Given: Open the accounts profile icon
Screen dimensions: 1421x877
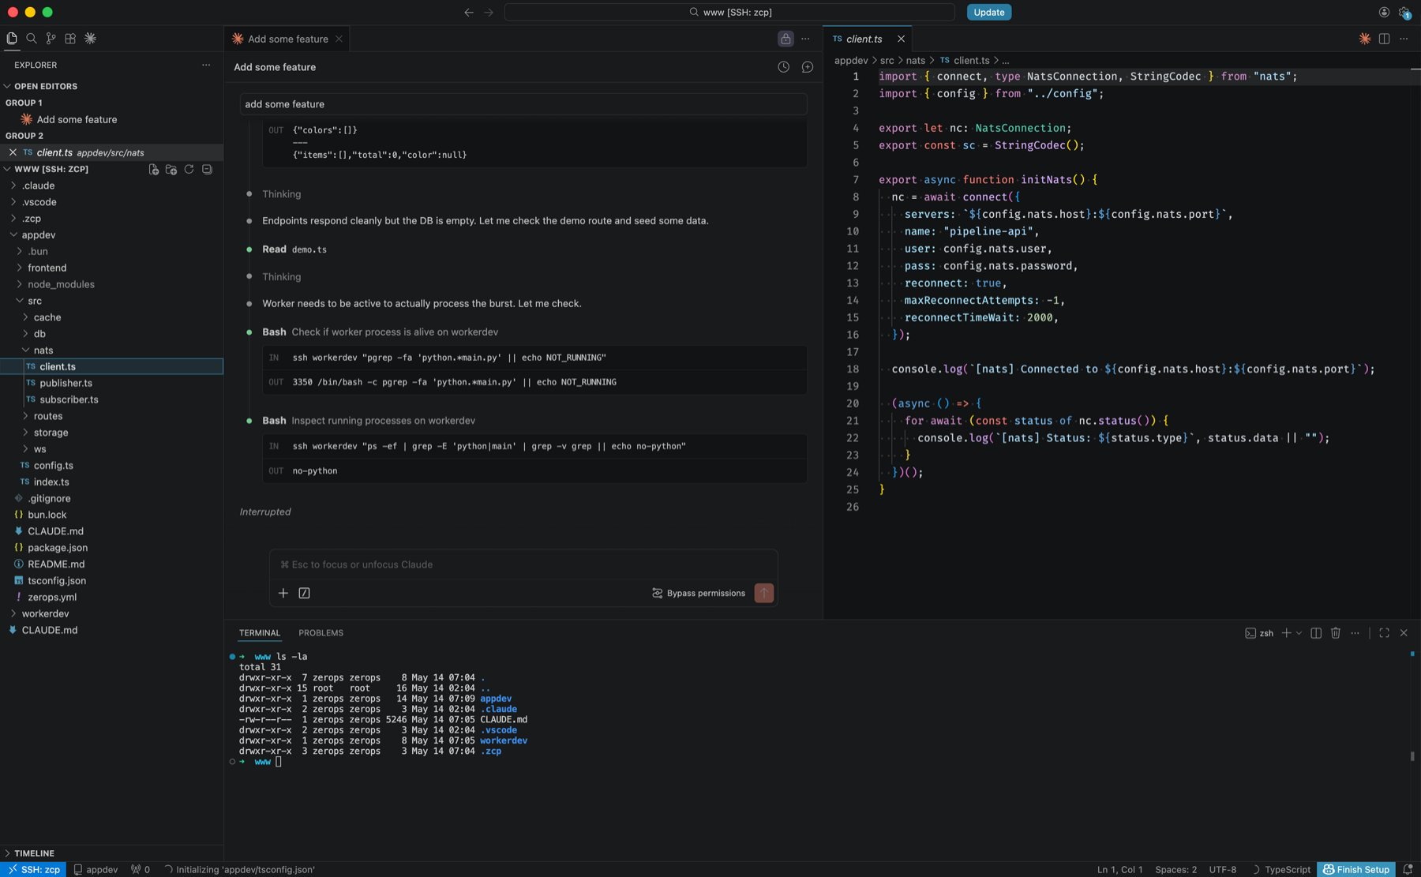Looking at the screenshot, I should click(x=1384, y=12).
